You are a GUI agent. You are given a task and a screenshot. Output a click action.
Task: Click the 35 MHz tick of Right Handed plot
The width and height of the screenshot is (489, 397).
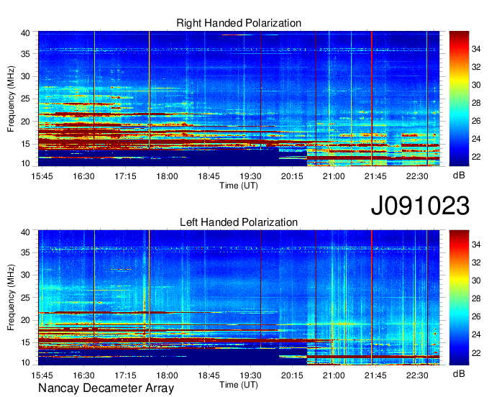pos(25,54)
